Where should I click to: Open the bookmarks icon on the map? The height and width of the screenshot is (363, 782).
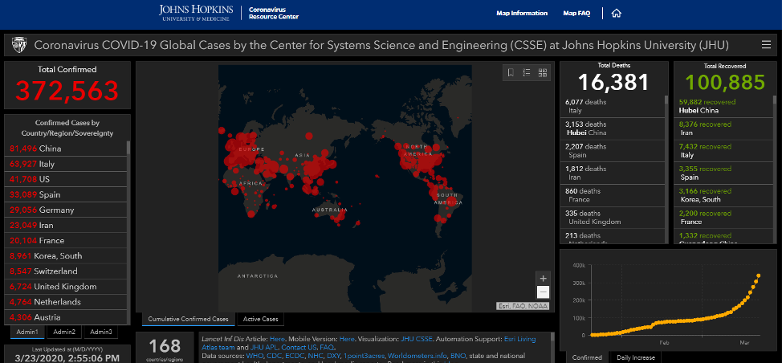click(511, 73)
